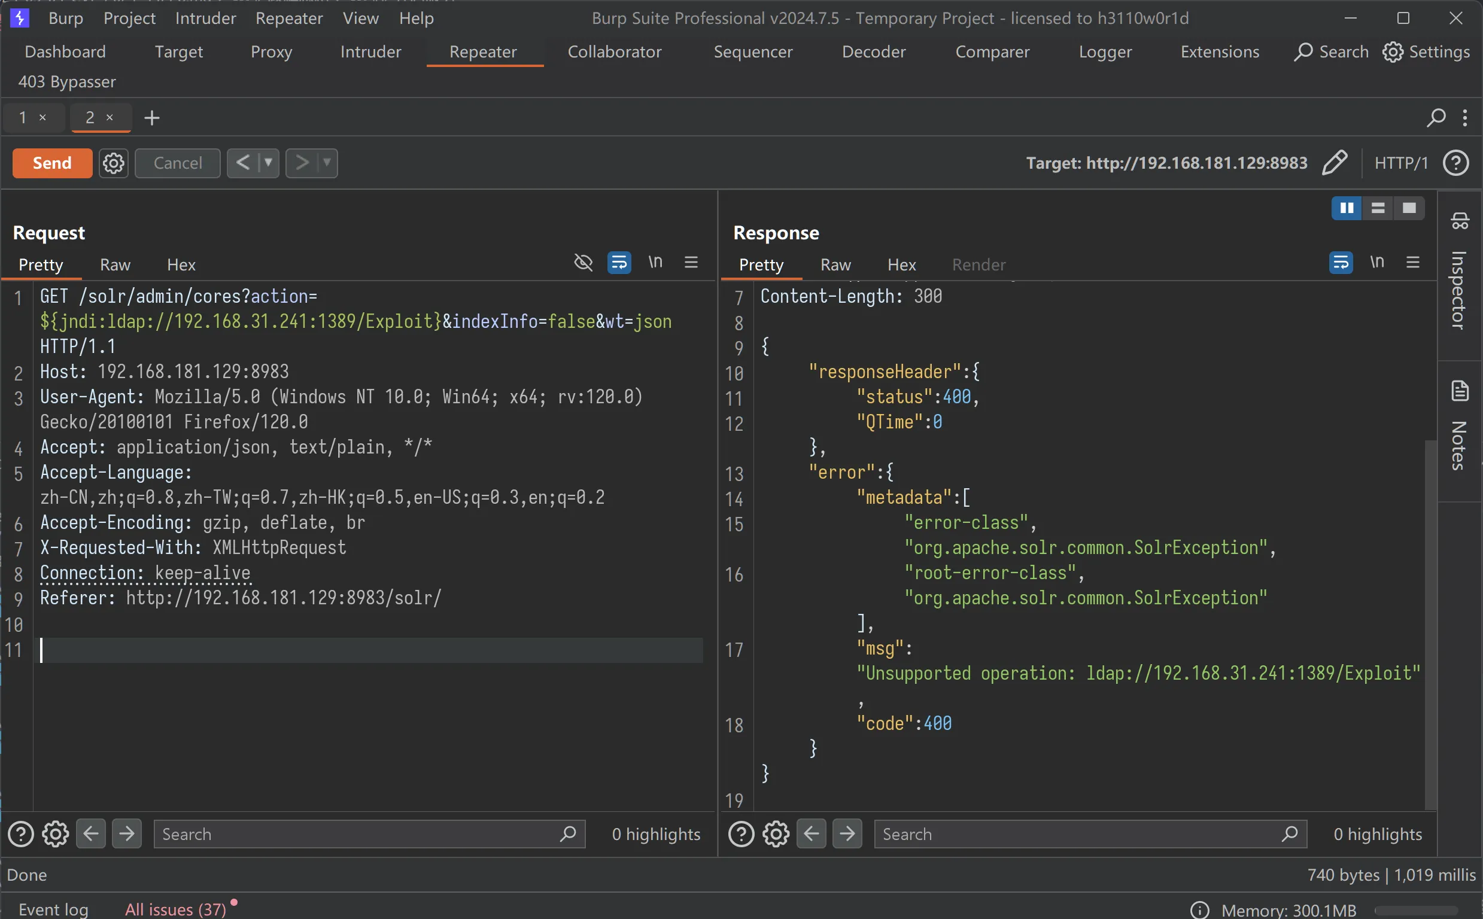Image resolution: width=1483 pixels, height=919 pixels.
Task: Switch to the Collaborator tab
Action: coord(615,51)
